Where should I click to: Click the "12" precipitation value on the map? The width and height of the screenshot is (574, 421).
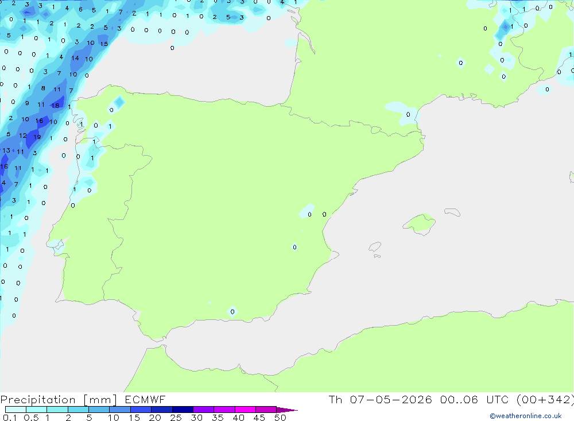pos(23,136)
